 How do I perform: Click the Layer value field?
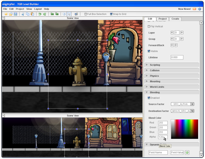pos(177,33)
